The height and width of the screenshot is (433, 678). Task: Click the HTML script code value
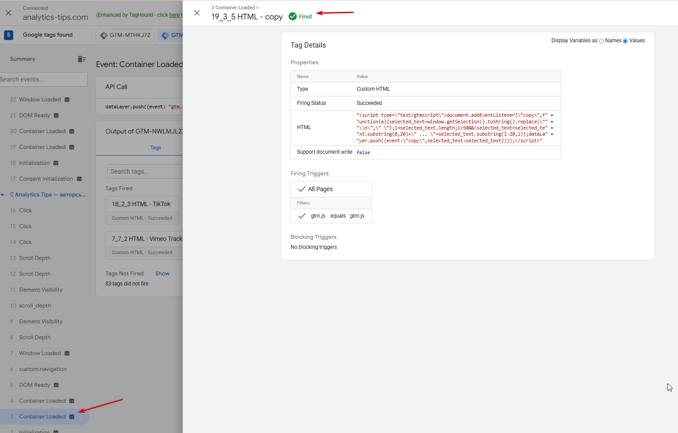[455, 128]
